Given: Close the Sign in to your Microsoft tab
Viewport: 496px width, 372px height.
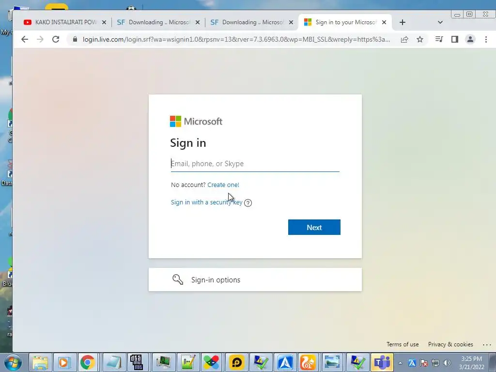Looking at the screenshot, I should click(x=384, y=22).
